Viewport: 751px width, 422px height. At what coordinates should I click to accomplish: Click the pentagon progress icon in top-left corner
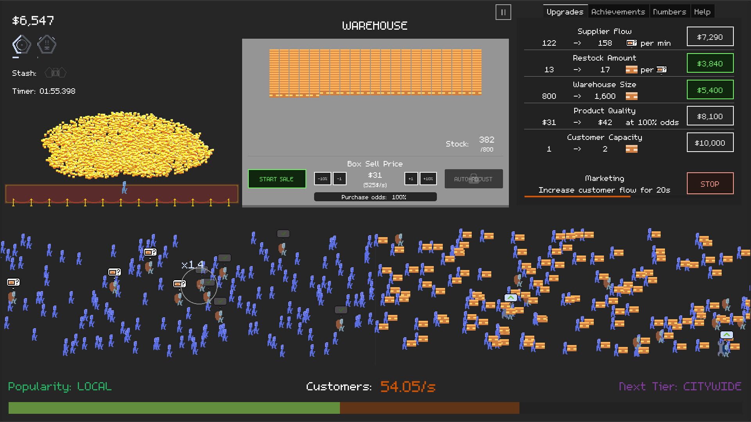click(x=22, y=44)
